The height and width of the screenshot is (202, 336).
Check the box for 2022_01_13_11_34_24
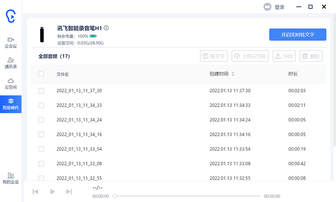41,120
